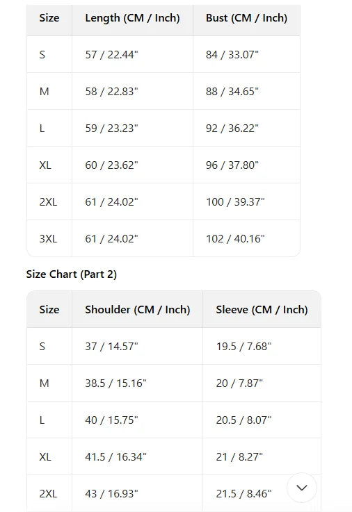
Task: Select the S row length value 57 / 22.44"
Action: 112,54
